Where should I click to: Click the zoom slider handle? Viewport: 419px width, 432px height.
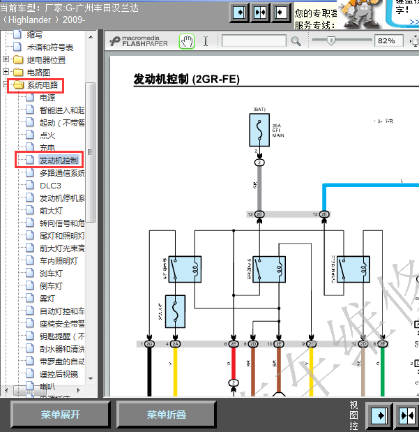tap(331, 41)
